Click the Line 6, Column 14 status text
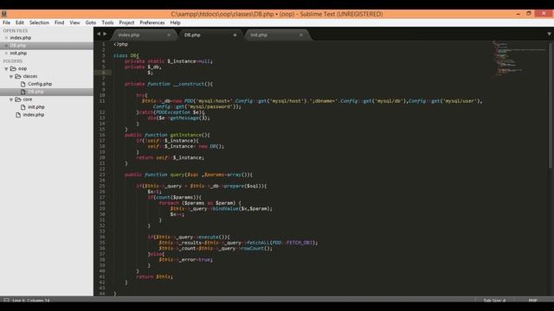 point(31,301)
